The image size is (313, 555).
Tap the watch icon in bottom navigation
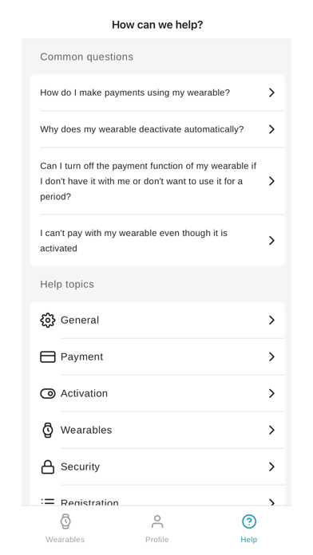(x=65, y=522)
